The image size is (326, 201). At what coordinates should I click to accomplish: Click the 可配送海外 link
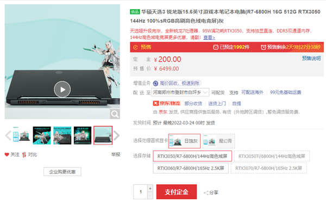click(253, 92)
